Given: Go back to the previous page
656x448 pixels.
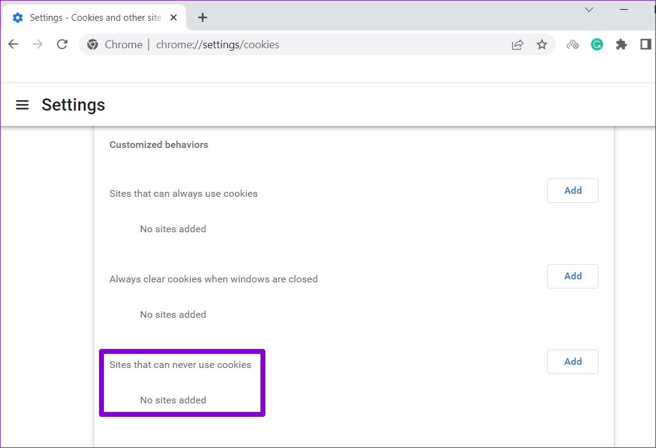Looking at the screenshot, I should tap(13, 45).
